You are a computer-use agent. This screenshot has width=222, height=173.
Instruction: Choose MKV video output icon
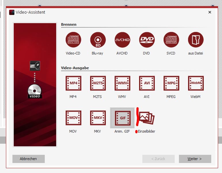tap(98, 118)
